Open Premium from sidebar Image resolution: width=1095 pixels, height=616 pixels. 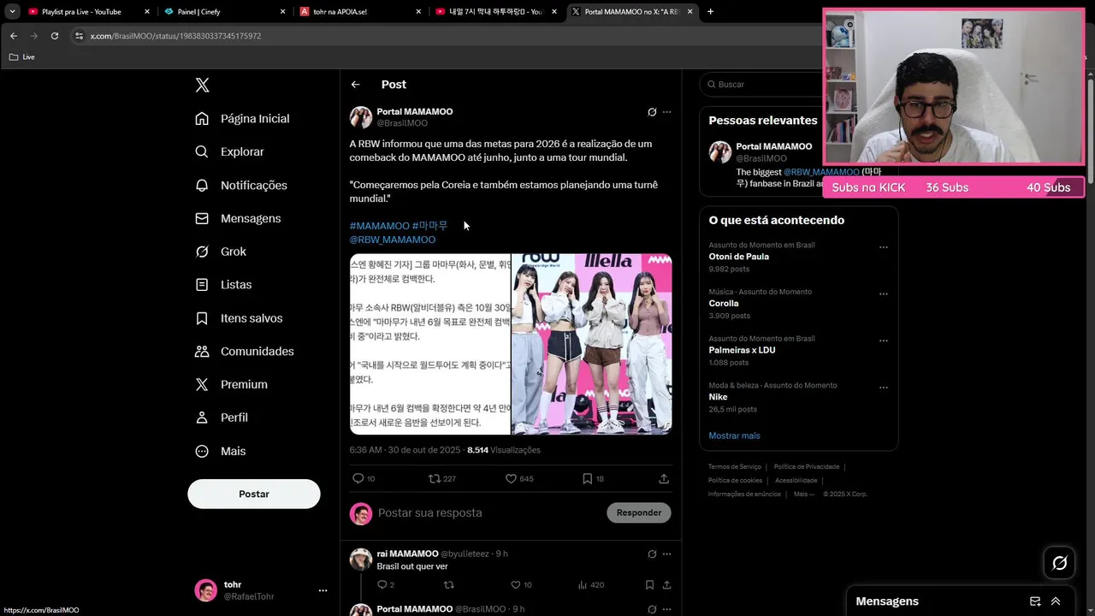coord(231,384)
